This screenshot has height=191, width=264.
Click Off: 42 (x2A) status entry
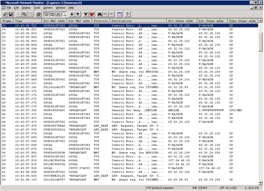(228, 188)
